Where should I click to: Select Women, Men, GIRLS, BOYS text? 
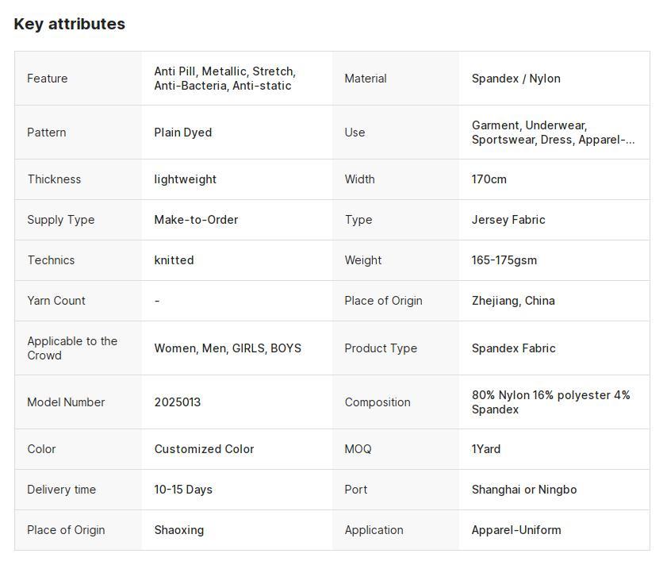click(x=228, y=348)
